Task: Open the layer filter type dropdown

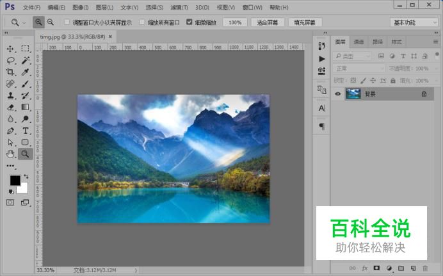Action: click(352, 56)
